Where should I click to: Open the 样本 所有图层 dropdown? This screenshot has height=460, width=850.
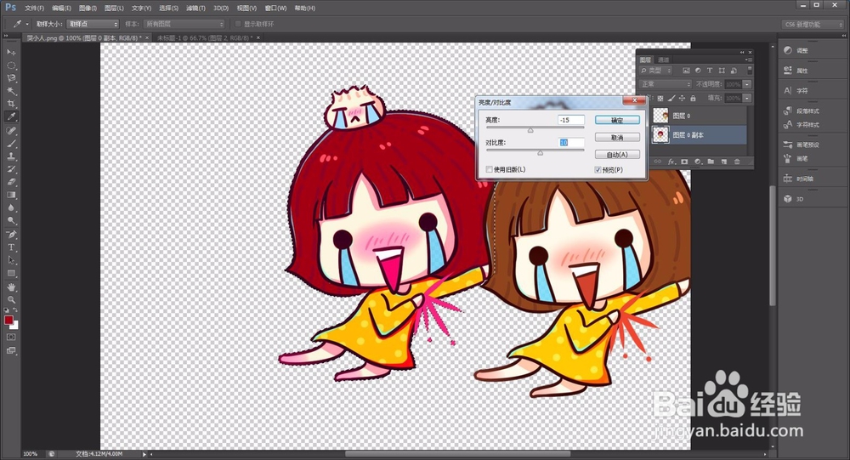(184, 24)
